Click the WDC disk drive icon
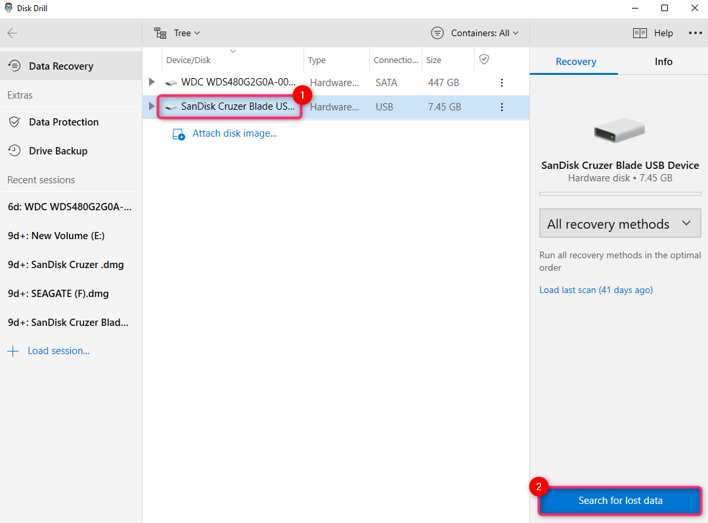Image resolution: width=708 pixels, height=523 pixels. (171, 83)
